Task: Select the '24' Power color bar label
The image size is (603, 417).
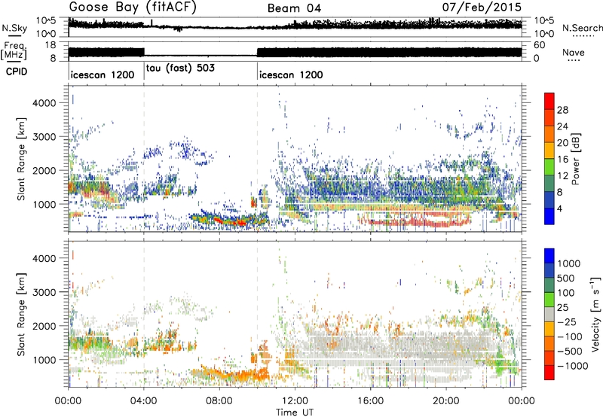Action: (562, 126)
